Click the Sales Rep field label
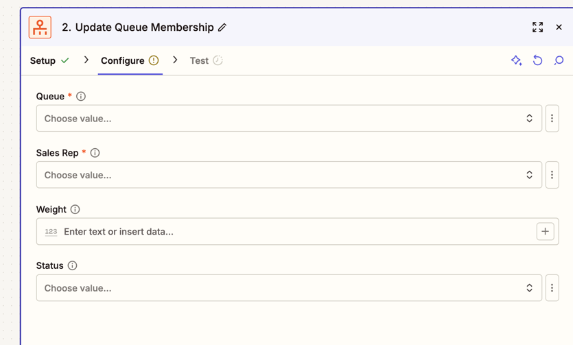This screenshot has height=345, width=573. click(x=58, y=153)
